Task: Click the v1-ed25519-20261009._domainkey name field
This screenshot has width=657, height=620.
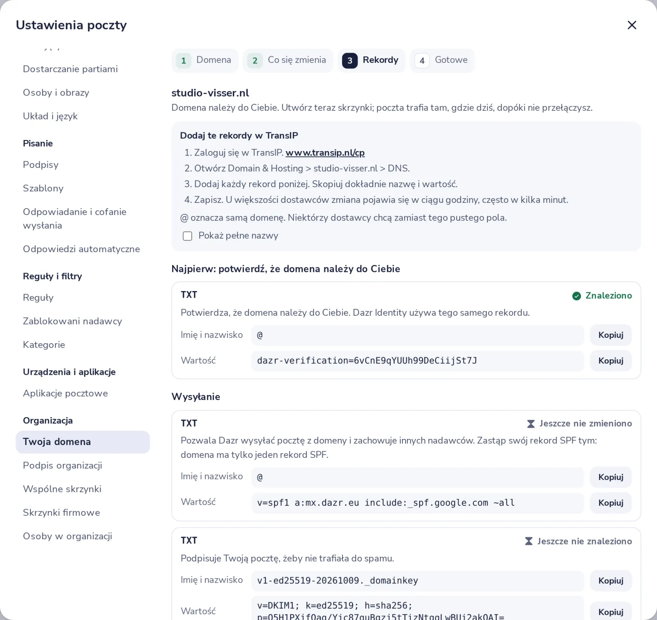Action: pos(418,581)
